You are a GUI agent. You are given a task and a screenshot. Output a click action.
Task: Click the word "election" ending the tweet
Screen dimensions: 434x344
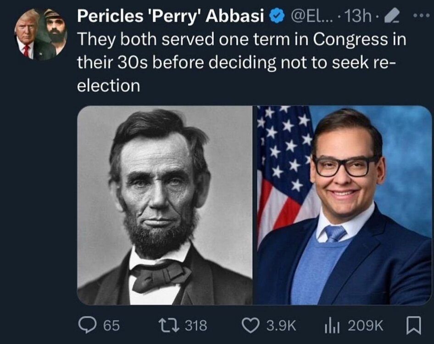point(108,86)
